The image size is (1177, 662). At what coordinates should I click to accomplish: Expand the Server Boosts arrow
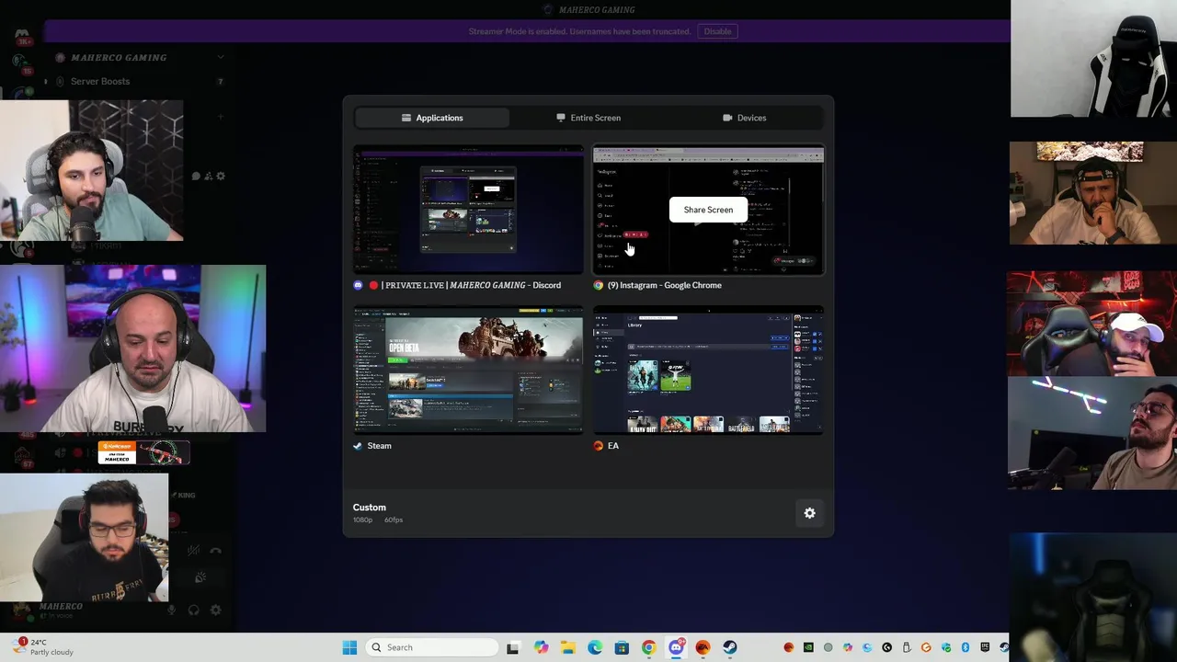click(x=46, y=81)
